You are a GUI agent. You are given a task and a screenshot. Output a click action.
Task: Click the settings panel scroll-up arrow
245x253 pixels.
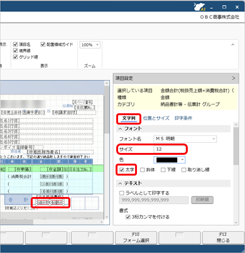(x=236, y=125)
